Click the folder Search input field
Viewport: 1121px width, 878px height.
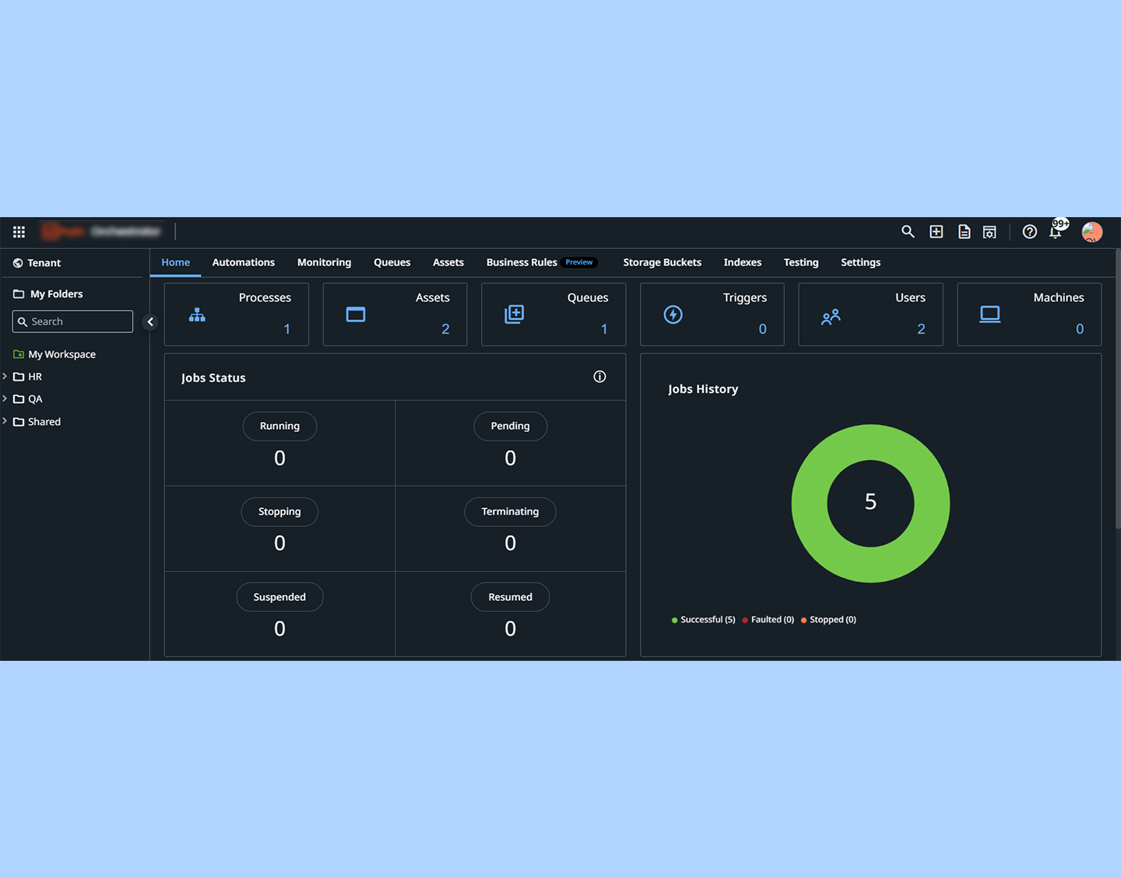(78, 321)
